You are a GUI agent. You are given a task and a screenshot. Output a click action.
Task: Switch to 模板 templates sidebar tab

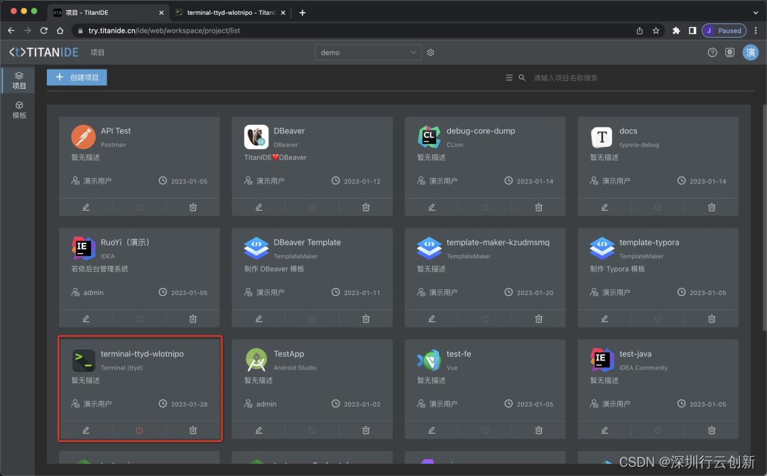tap(19, 110)
